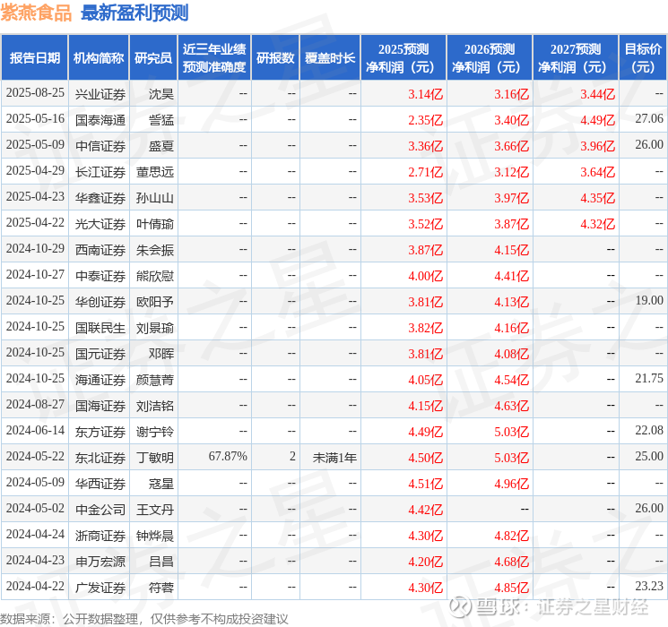Click the 2027预测净利润 column header
Viewport: 668px width, 627px height.
point(576,58)
